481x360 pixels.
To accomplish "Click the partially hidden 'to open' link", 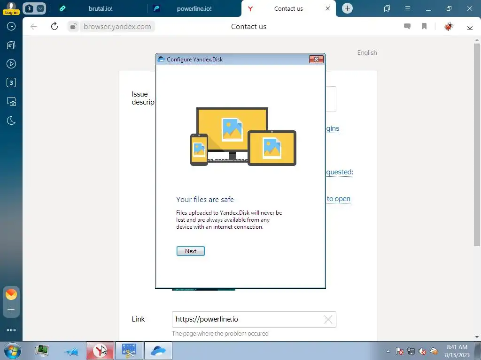I will point(338,199).
